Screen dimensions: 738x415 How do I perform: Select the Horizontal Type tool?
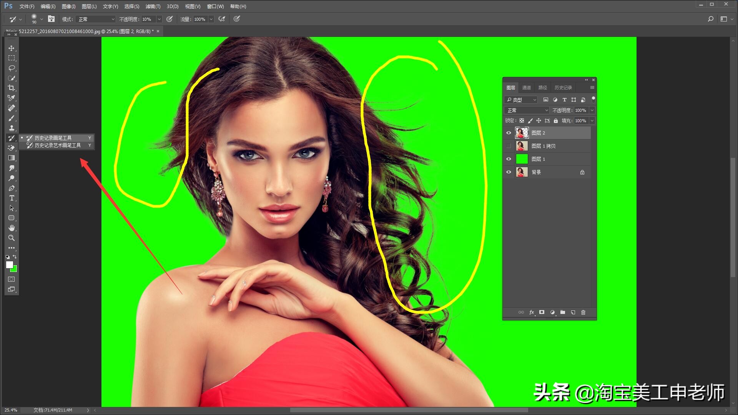pyautogui.click(x=12, y=198)
